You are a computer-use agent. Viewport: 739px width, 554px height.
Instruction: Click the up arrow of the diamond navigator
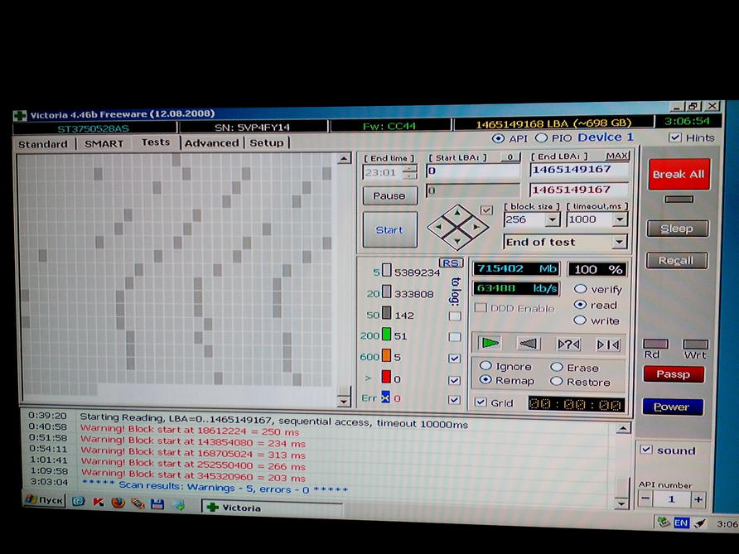coord(457,214)
